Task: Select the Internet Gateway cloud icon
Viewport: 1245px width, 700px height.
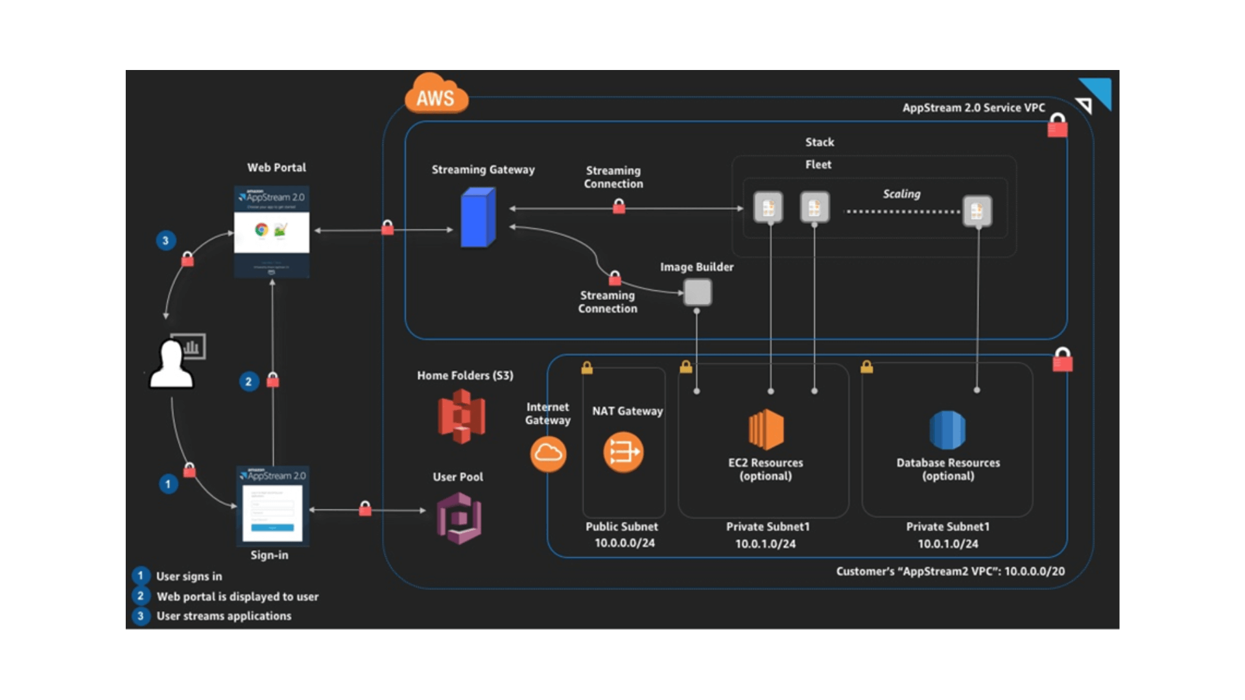Action: tap(548, 453)
